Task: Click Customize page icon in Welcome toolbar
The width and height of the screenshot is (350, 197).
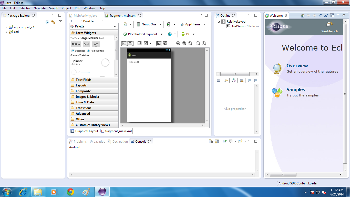Action: coord(332,15)
